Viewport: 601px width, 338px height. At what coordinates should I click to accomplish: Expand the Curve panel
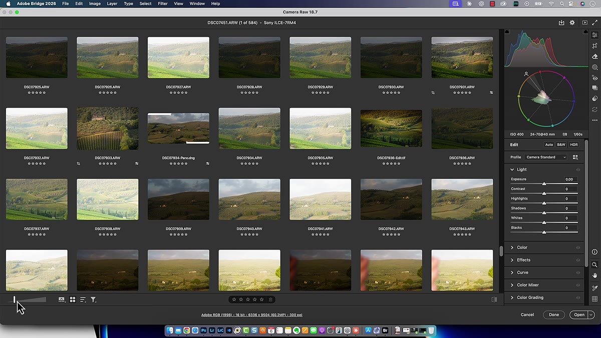512,272
